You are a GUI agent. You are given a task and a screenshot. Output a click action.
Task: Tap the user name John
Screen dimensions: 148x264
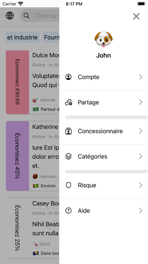(103, 55)
